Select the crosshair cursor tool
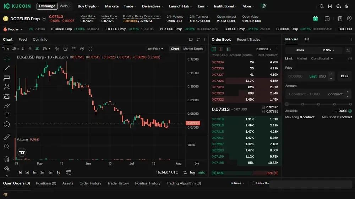The image size is (355, 199). (x=7, y=59)
